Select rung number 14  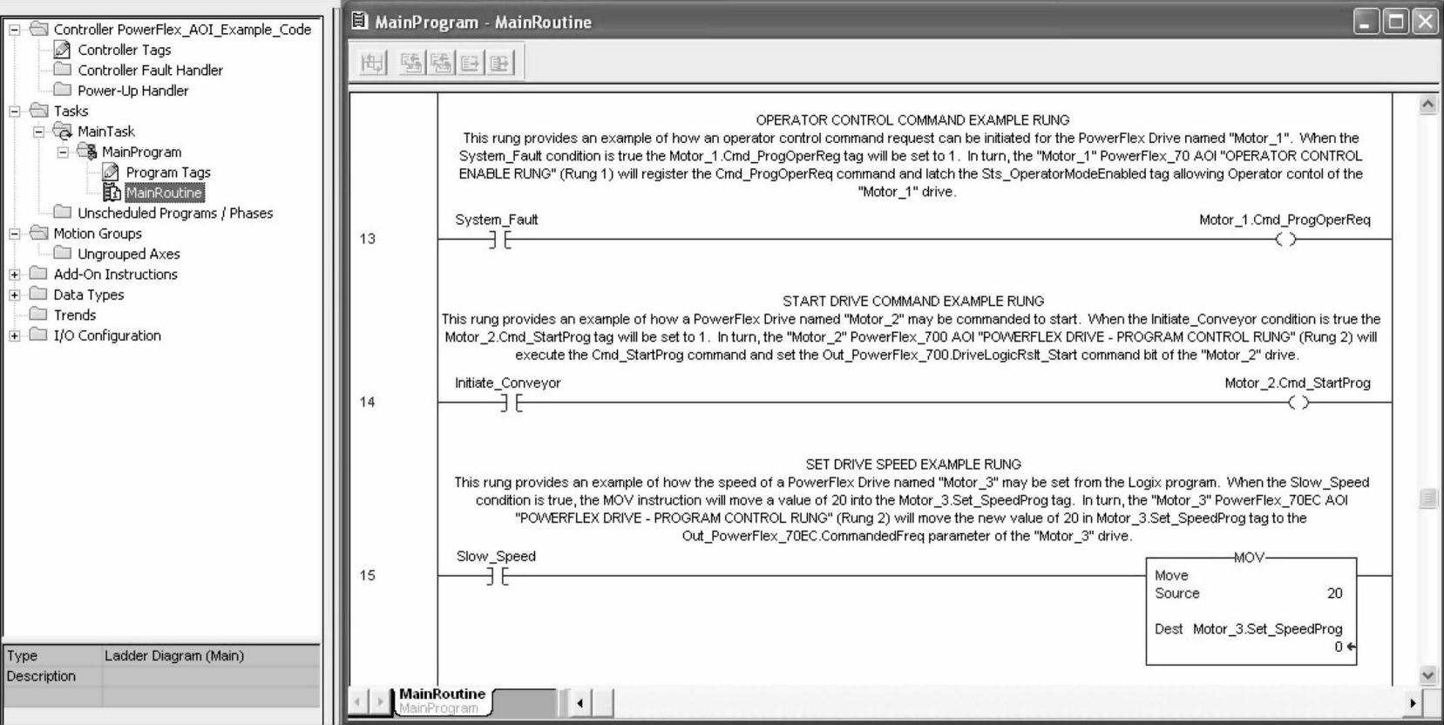[x=368, y=402]
